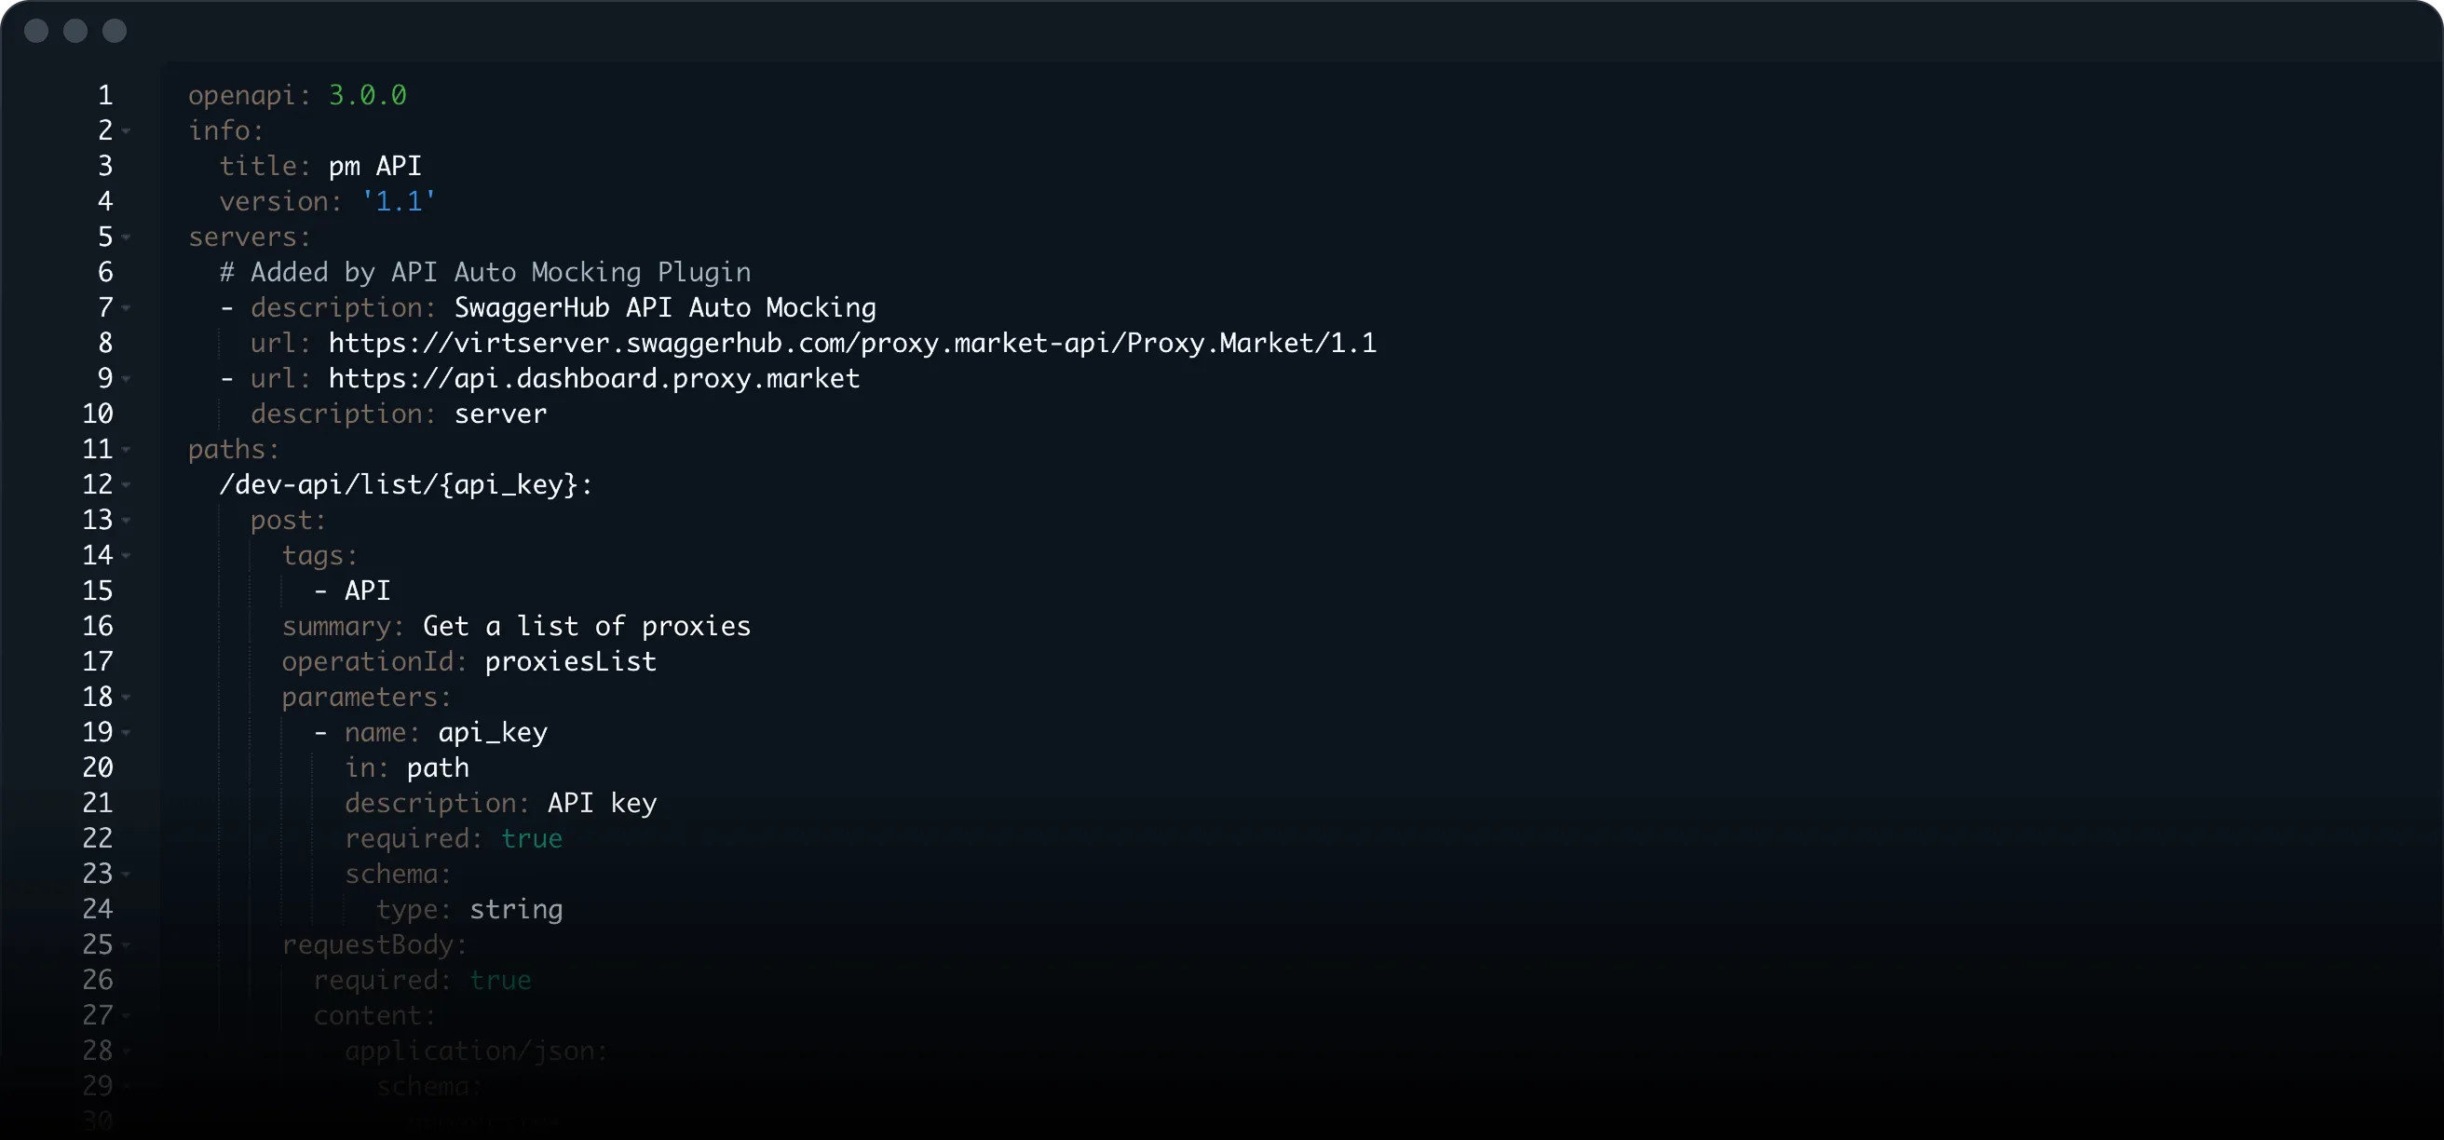Click the virtserver.swaggerhub.com server URL
The height and width of the screenshot is (1140, 2444).
click(852, 343)
